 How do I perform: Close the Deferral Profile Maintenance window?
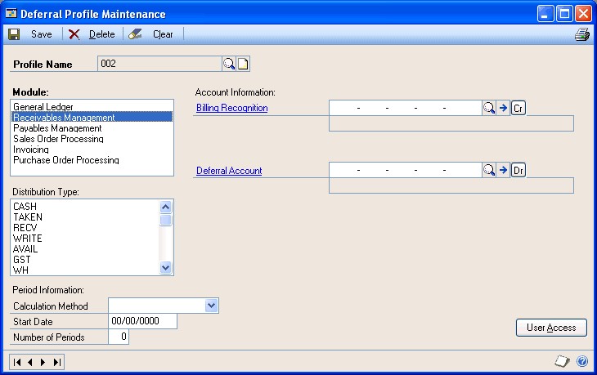583,14
